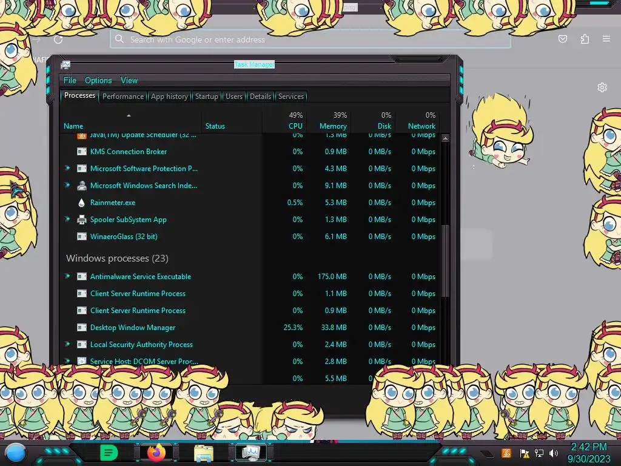Viewport: 621px width, 466px height.
Task: Click the Java Update Scheduler icon
Action: (82, 135)
